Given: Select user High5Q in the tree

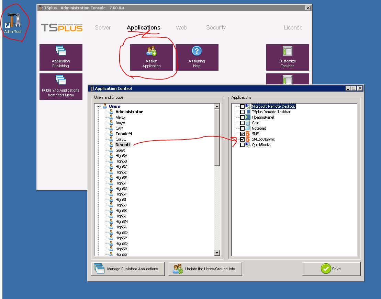Looking at the screenshot, I should pyautogui.click(x=122, y=243).
